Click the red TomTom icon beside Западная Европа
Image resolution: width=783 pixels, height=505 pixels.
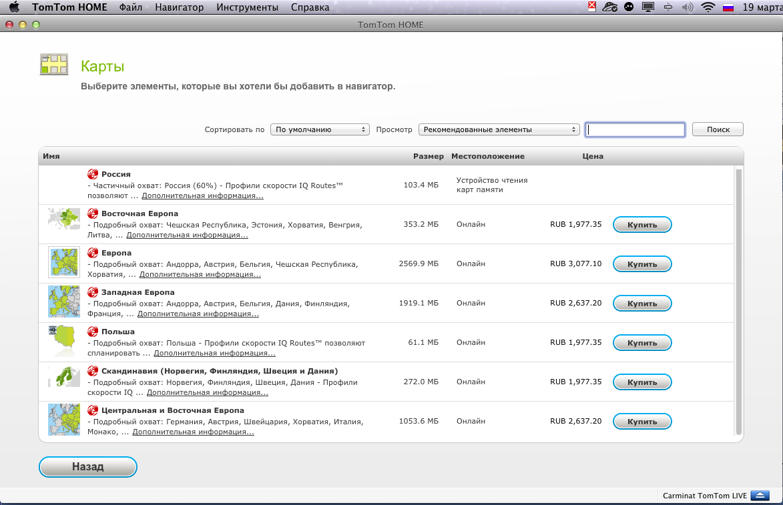pos(93,292)
